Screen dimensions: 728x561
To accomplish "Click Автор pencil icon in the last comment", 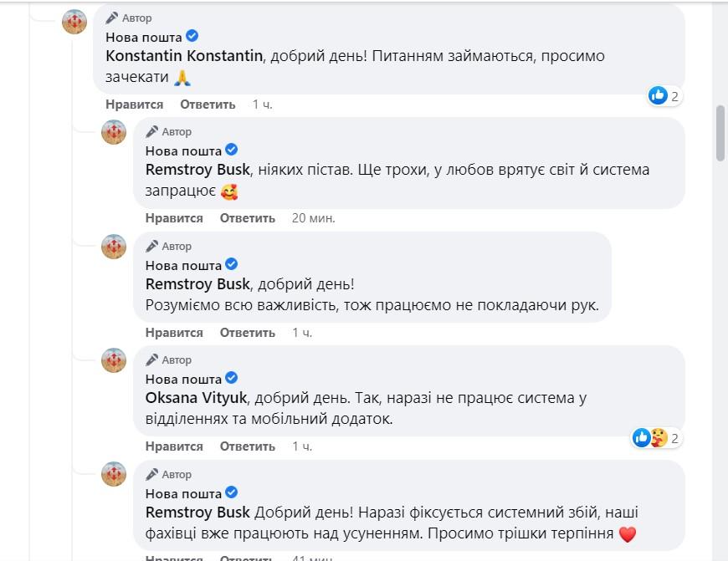I will click(x=151, y=474).
